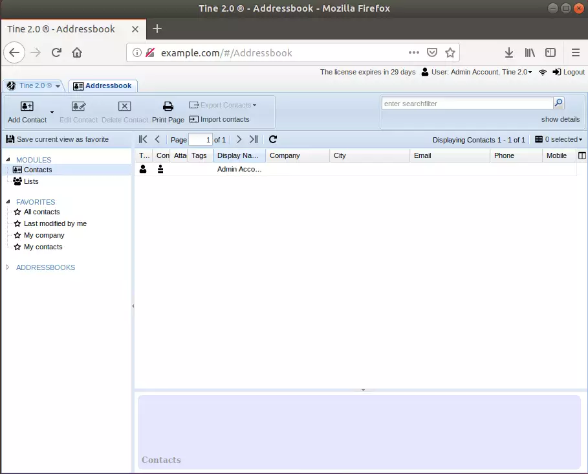
Task: Collapse the FAVORITES tree section
Action: click(x=8, y=201)
